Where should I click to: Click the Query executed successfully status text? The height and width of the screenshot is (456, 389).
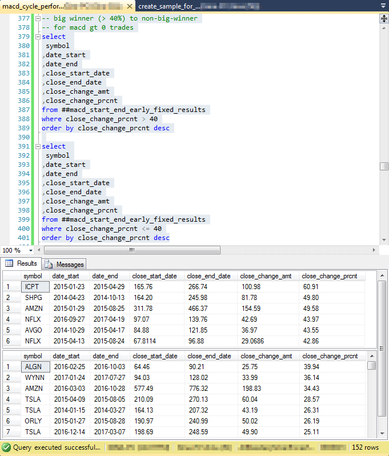(57, 447)
